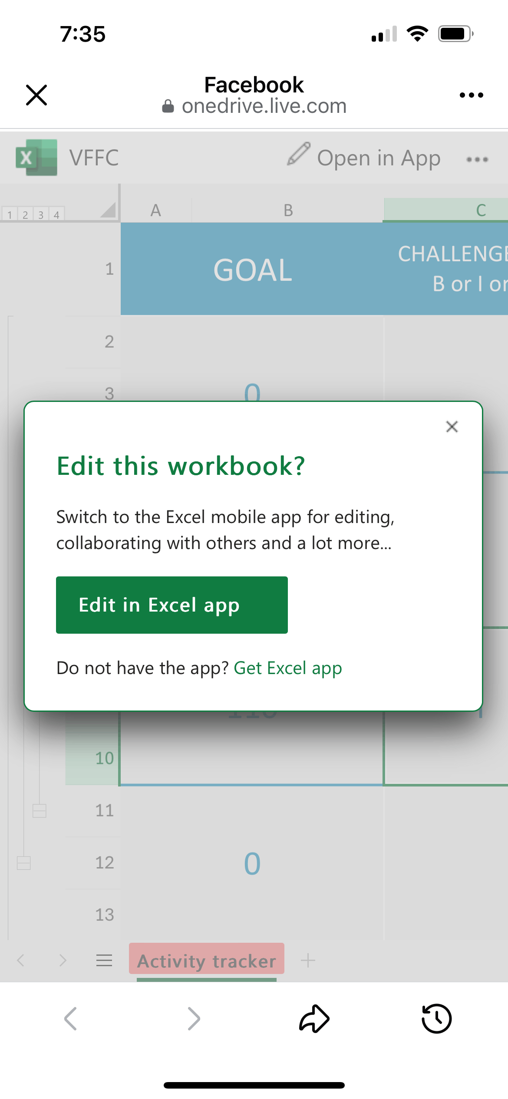Follow the Get Excel app link
The height and width of the screenshot is (1099, 508).
click(288, 668)
